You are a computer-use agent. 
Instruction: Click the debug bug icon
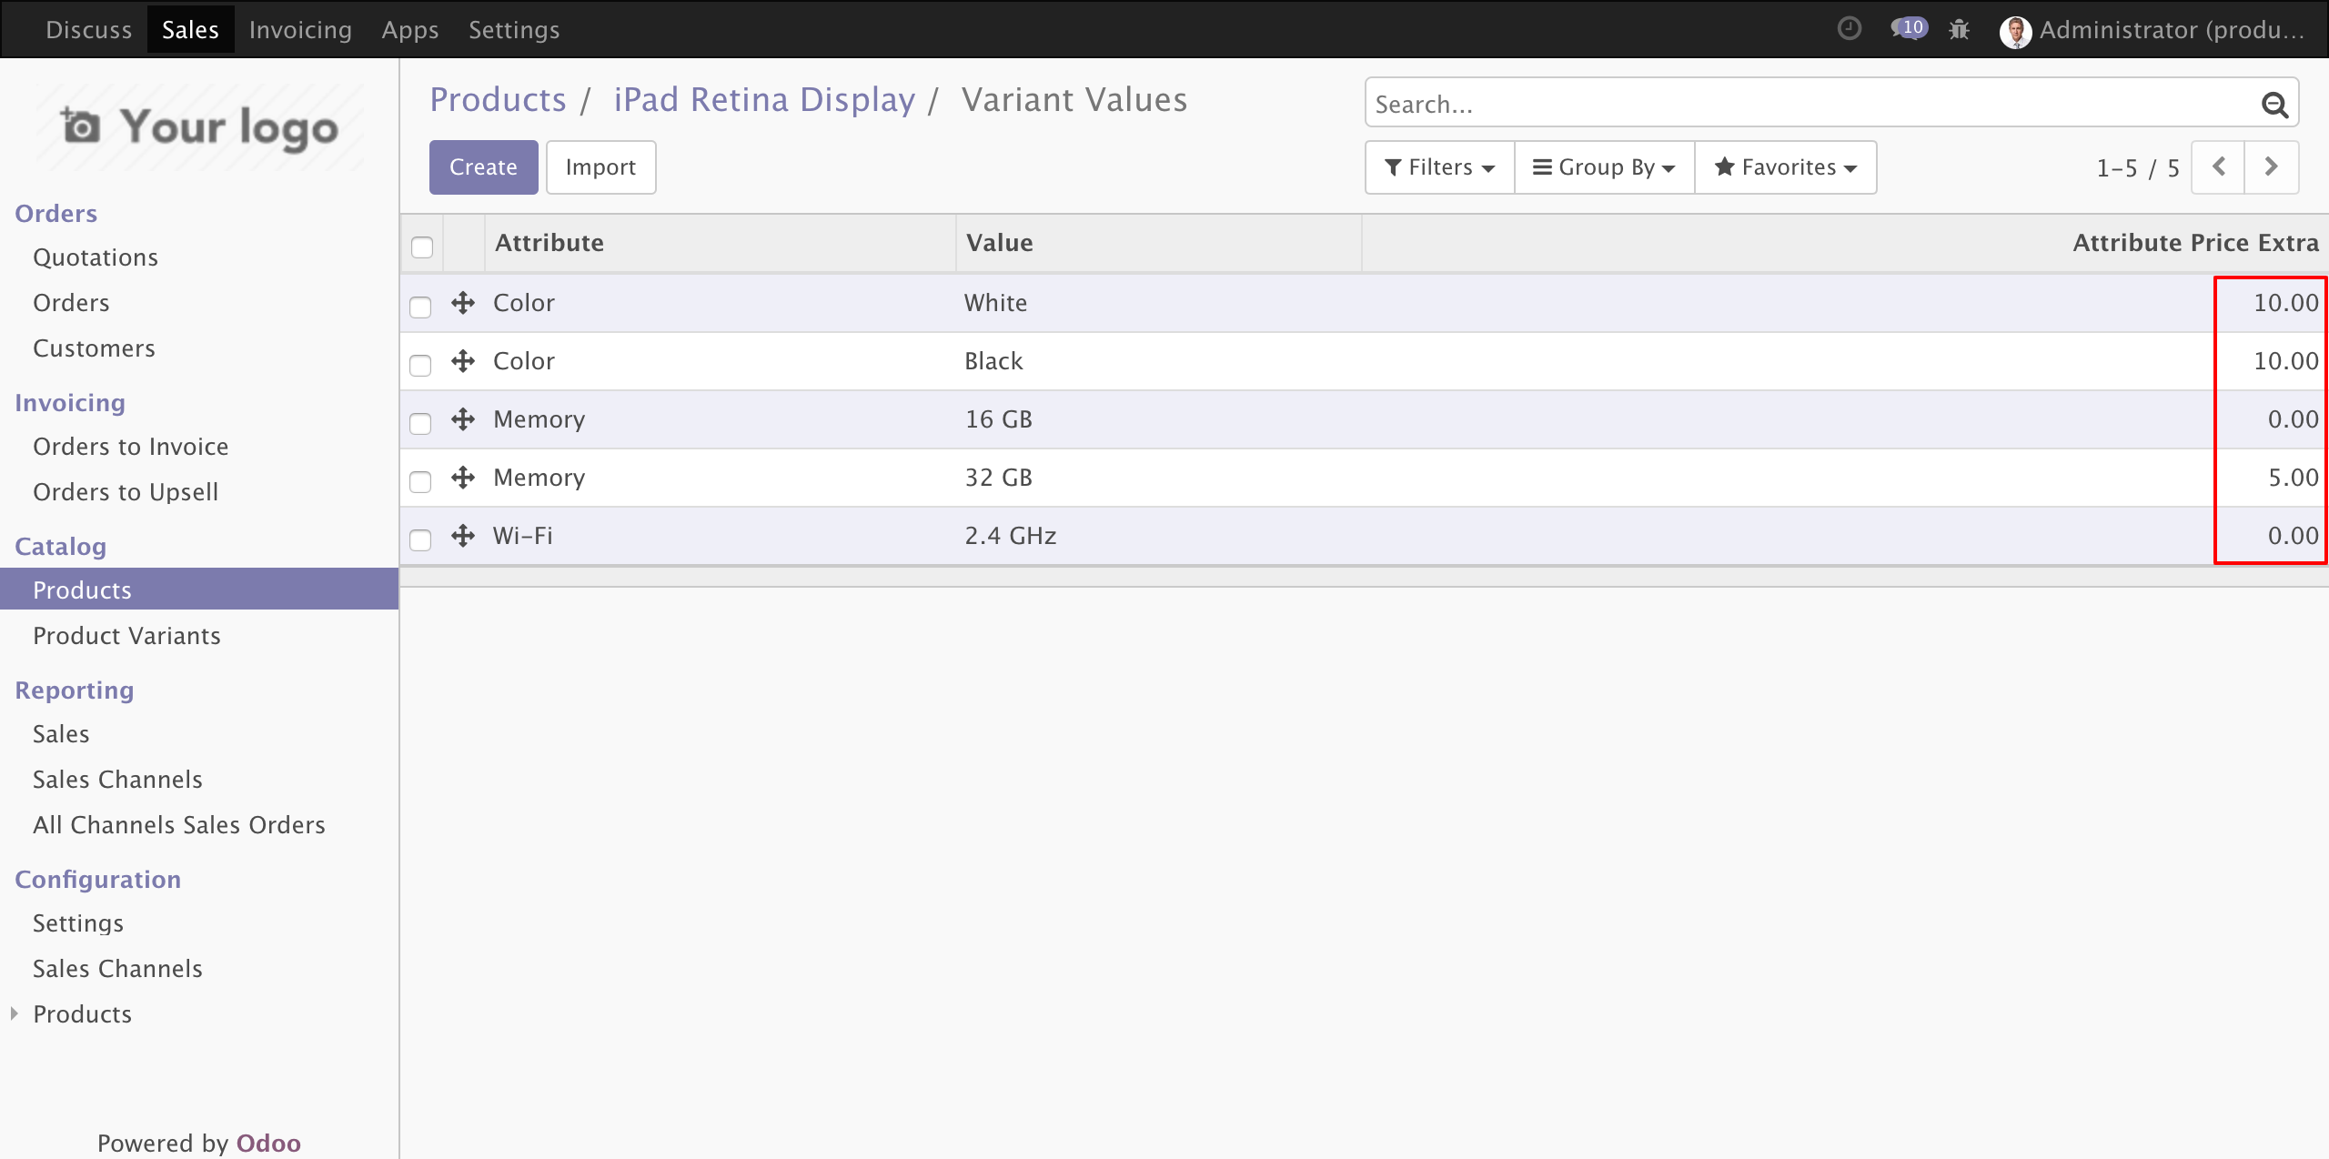(1959, 30)
